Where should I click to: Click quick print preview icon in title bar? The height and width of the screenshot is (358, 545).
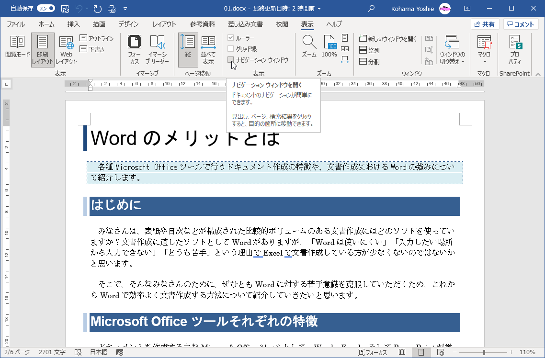[x=112, y=9]
